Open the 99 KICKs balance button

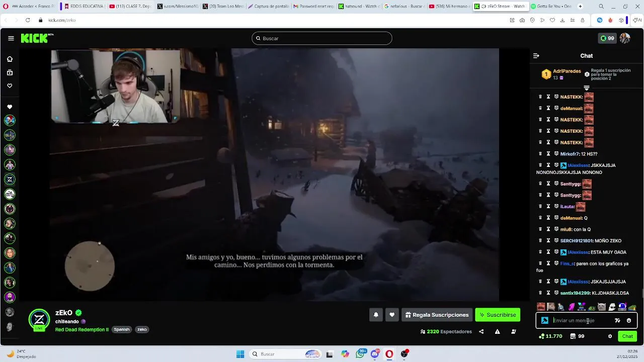point(607,38)
